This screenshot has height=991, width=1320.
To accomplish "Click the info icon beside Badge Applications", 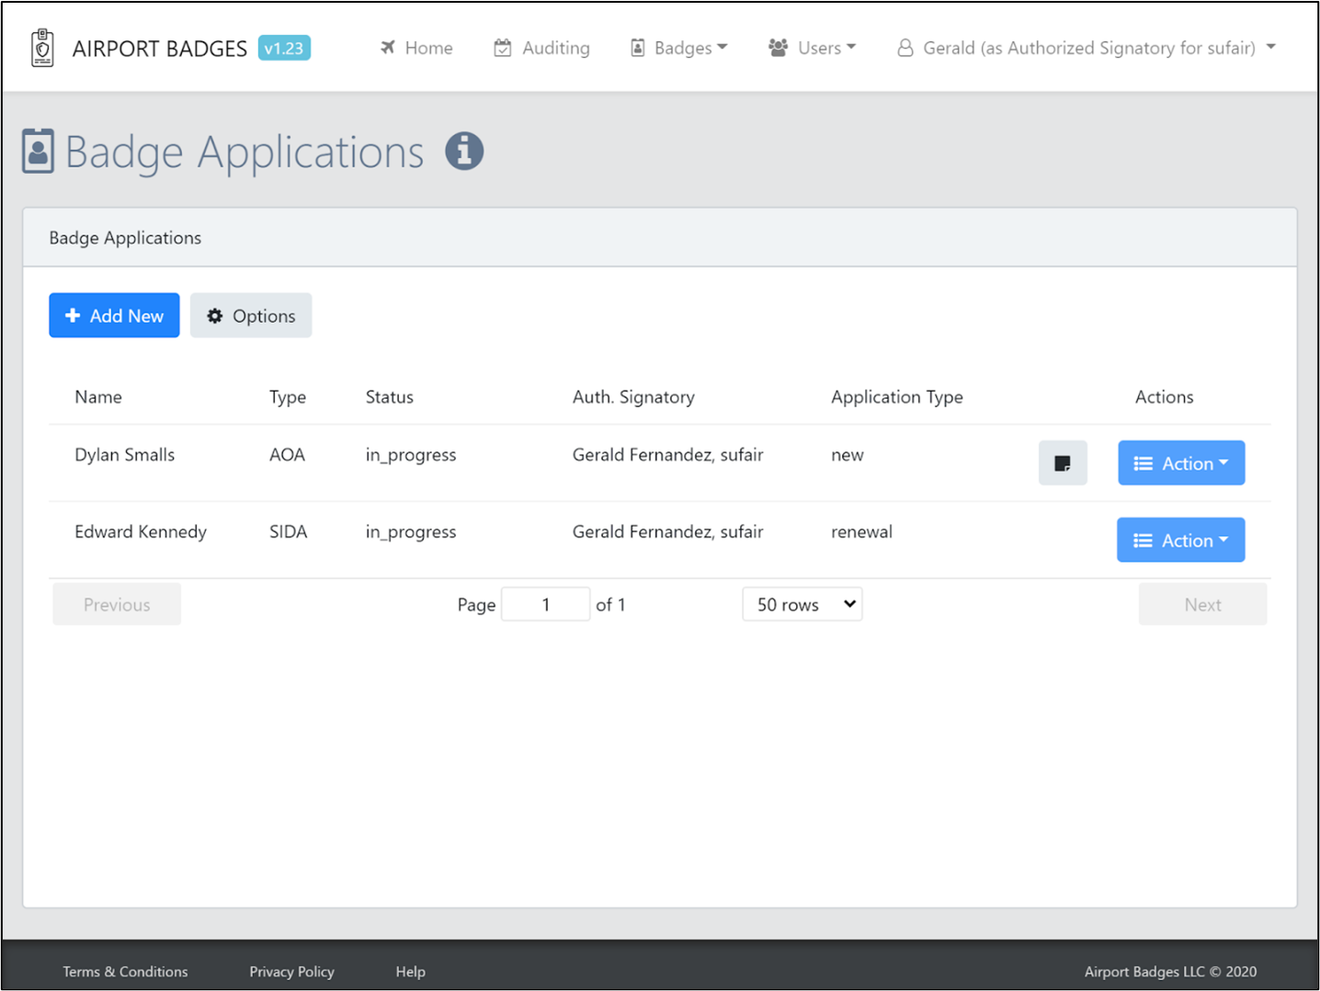I will [x=464, y=151].
